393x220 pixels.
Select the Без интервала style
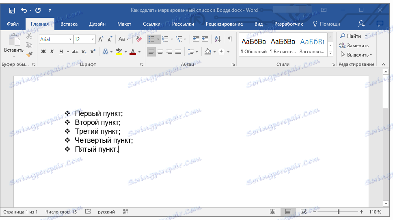point(283,46)
